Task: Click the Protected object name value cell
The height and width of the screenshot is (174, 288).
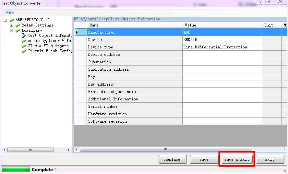Action: [222, 92]
